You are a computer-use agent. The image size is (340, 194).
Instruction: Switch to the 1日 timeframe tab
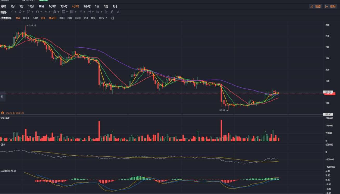click(97, 6)
